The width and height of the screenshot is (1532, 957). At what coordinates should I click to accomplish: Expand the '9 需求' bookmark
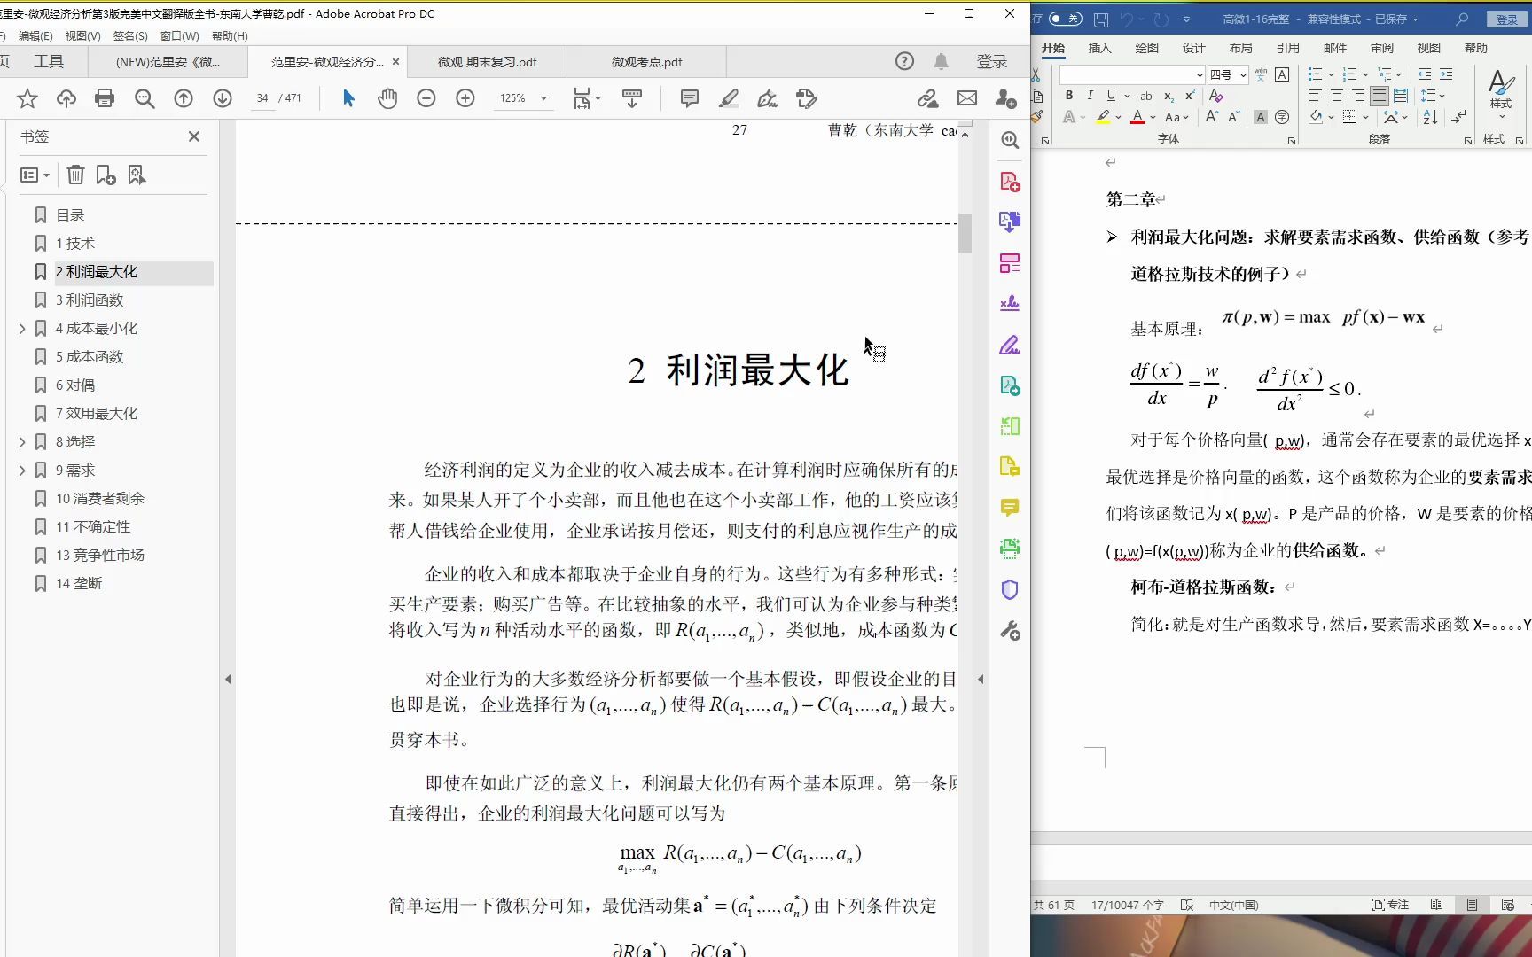pyautogui.click(x=22, y=471)
